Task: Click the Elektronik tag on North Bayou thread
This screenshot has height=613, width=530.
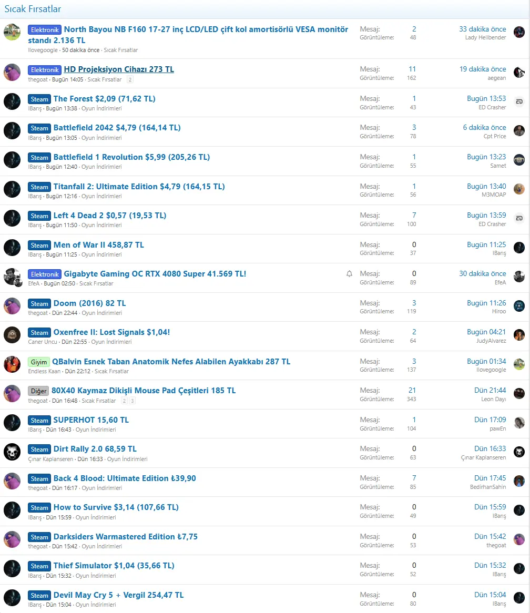Action: coord(45,30)
